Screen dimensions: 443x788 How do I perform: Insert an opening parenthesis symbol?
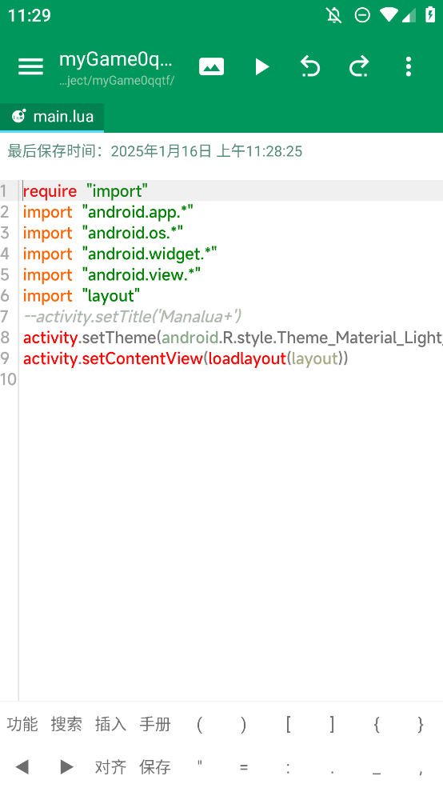point(199,724)
